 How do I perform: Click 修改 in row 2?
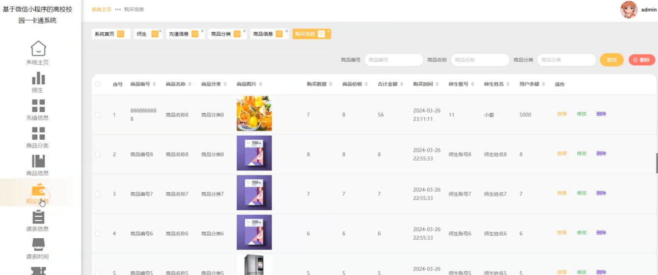pyautogui.click(x=581, y=154)
